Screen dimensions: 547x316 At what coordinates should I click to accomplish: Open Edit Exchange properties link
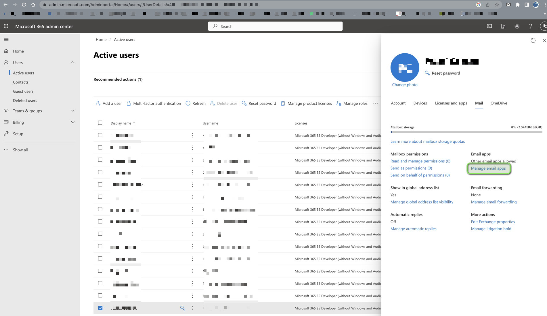[x=493, y=222]
